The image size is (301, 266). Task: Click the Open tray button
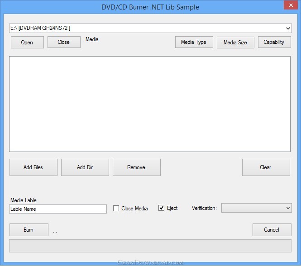pyautogui.click(x=27, y=42)
